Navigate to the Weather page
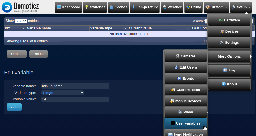The width and height of the screenshot is (256, 136). coord(172,7)
